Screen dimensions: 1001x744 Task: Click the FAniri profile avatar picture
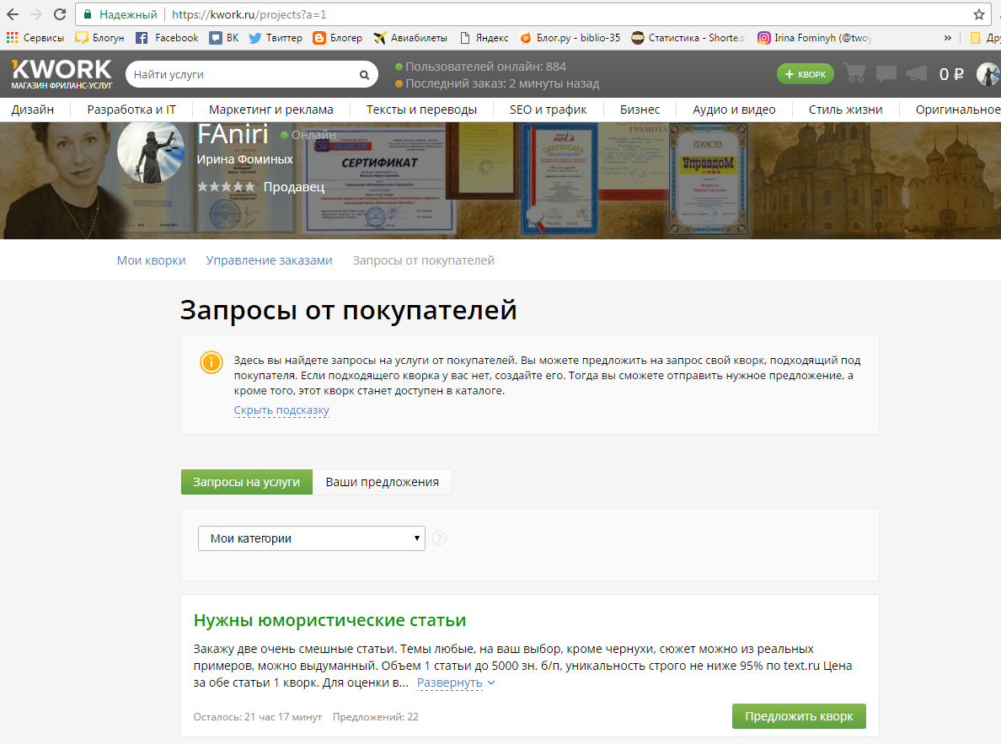point(151,152)
